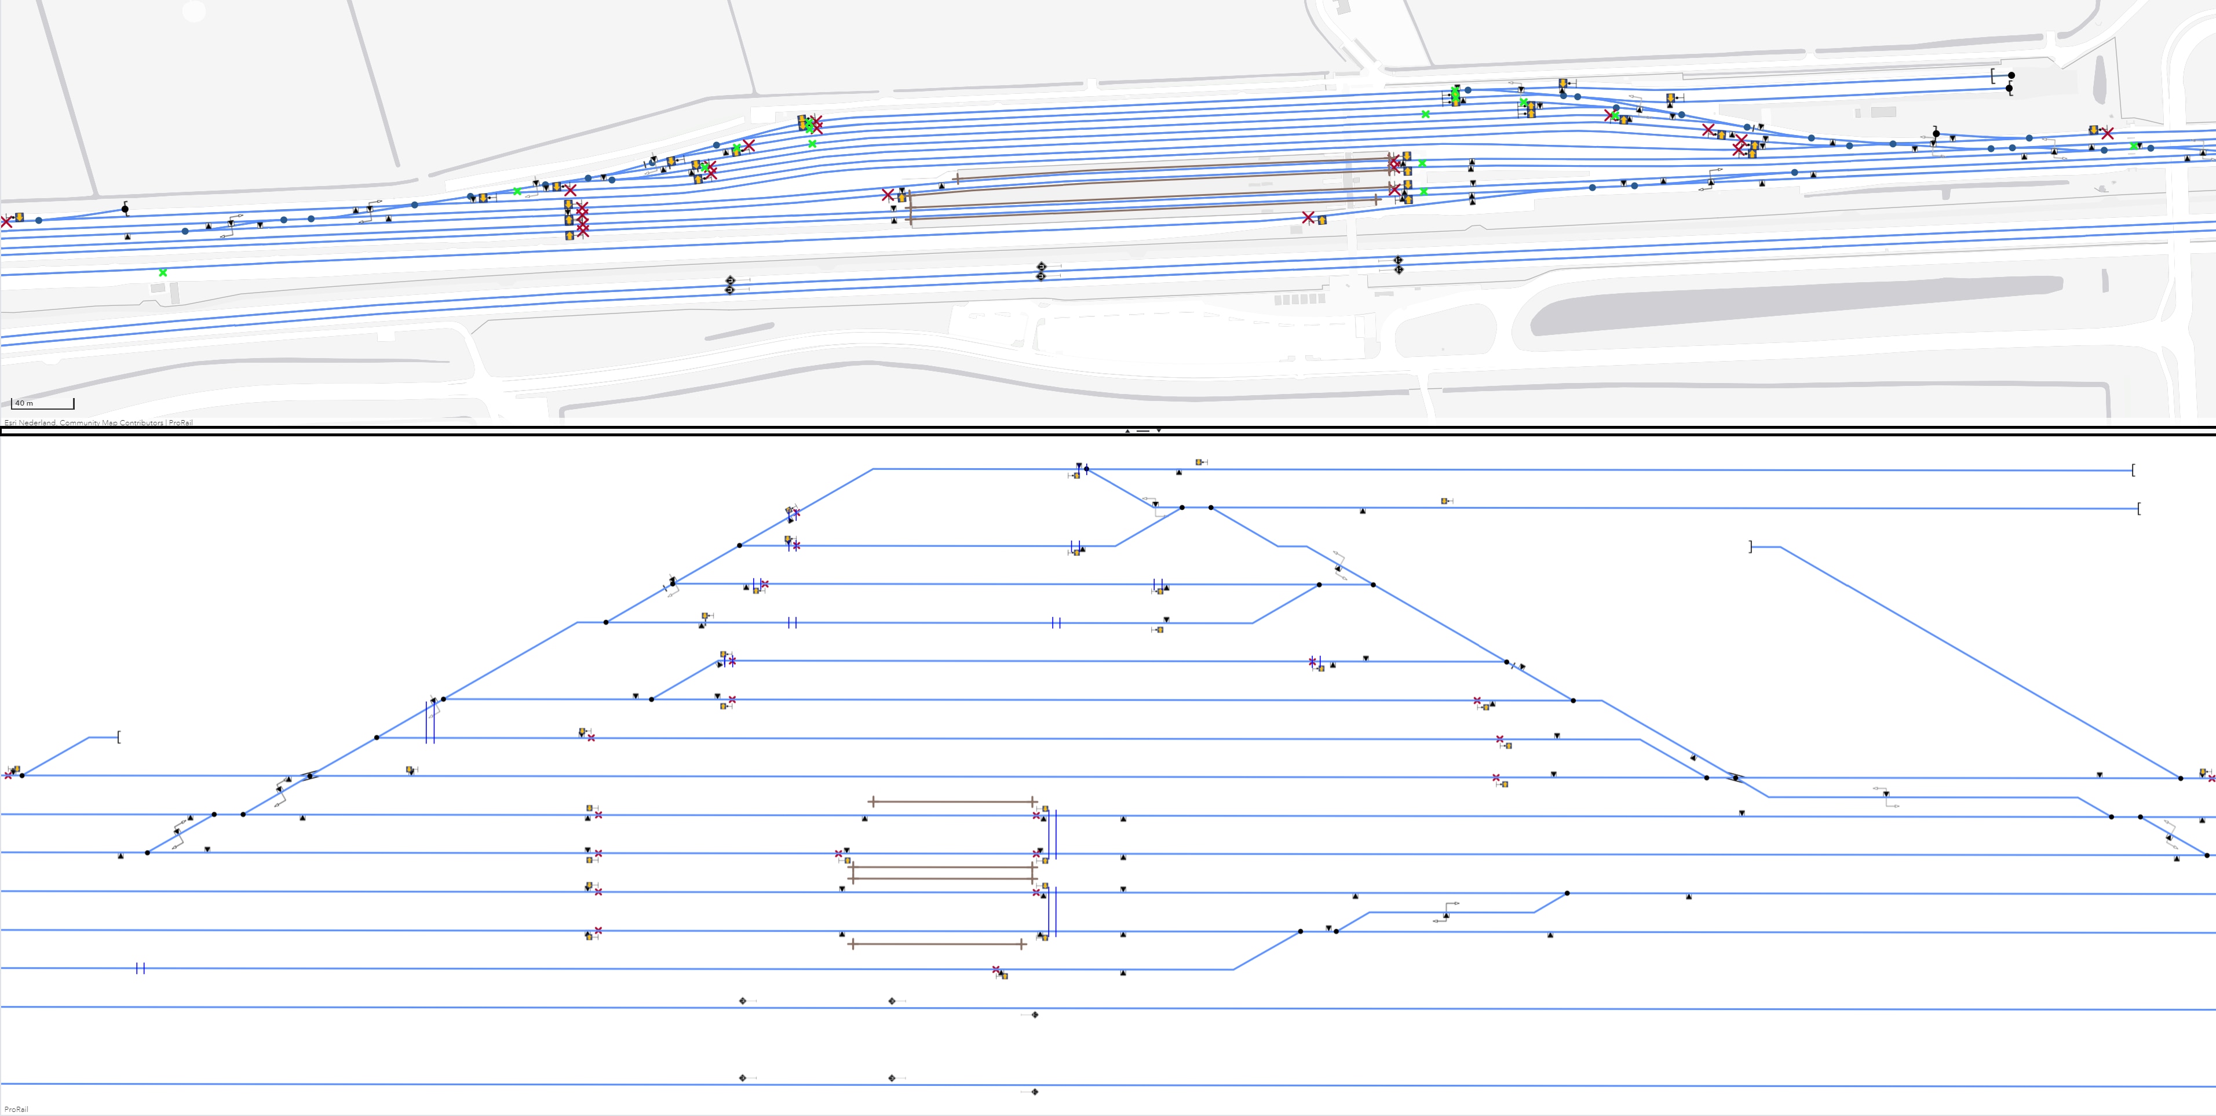Viewport: 2216px width, 1116px height.
Task: Click the up arrow on the pane divider
Action: tap(1128, 430)
